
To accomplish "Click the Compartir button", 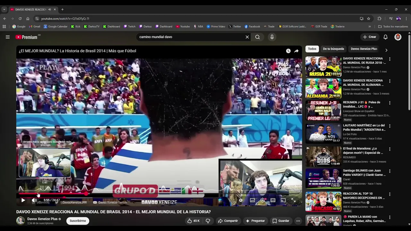I will 228,221.
